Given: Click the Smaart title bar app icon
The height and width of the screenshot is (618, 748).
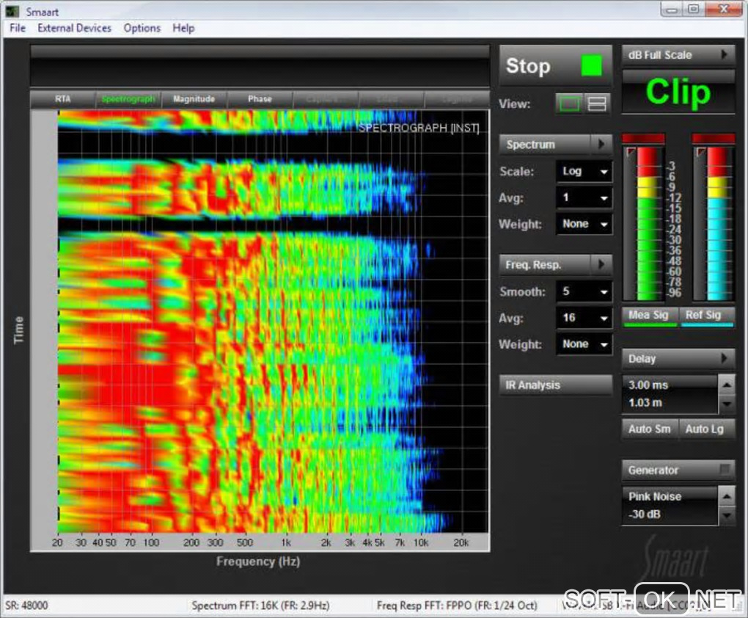Looking at the screenshot, I should click(x=12, y=12).
